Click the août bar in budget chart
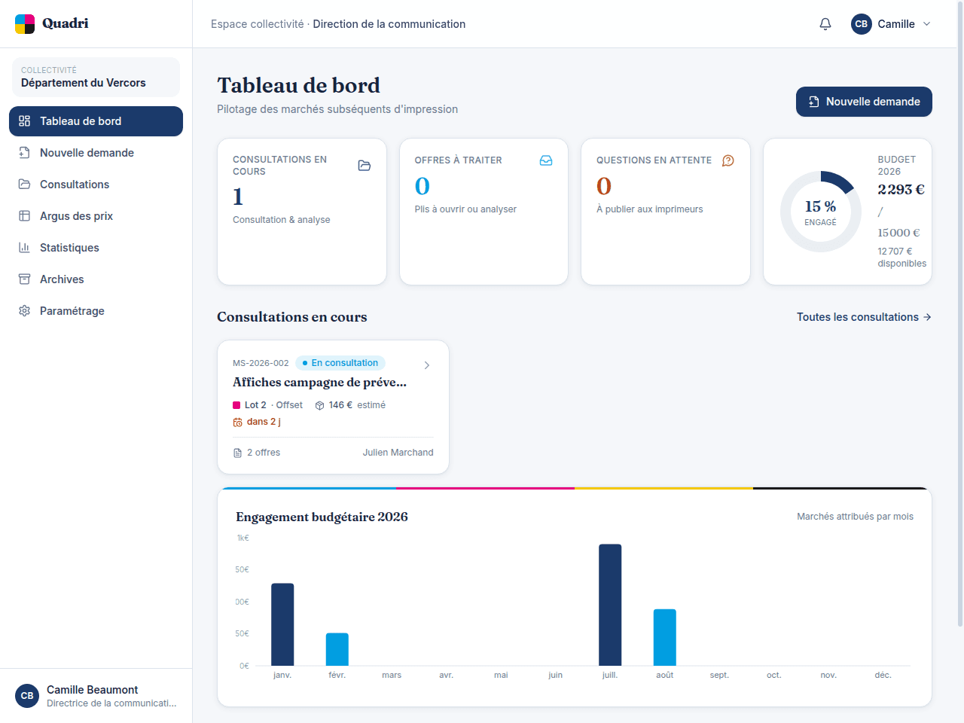Screen dimensions: 964x723 tap(665, 637)
